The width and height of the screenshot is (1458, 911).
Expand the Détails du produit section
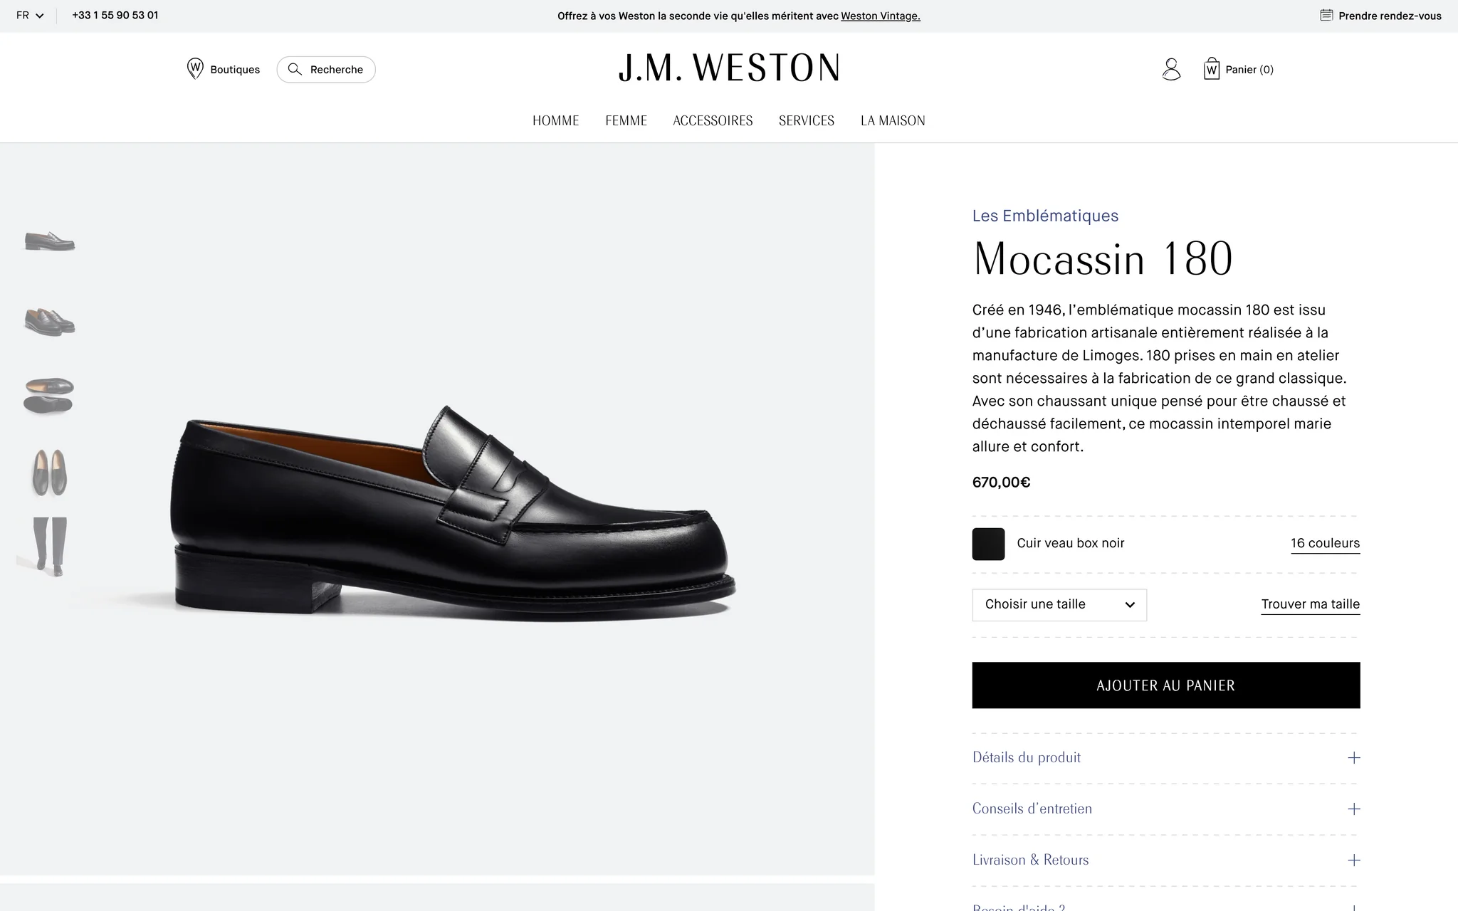(x=1166, y=758)
